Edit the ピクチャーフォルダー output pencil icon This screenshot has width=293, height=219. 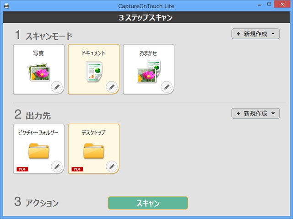tap(57, 167)
